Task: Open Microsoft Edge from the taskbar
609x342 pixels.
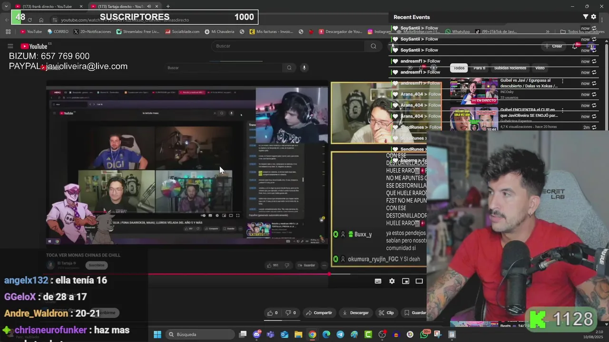Action: coord(326,334)
